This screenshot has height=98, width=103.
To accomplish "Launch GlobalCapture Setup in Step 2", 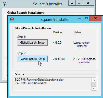I will (33, 59).
